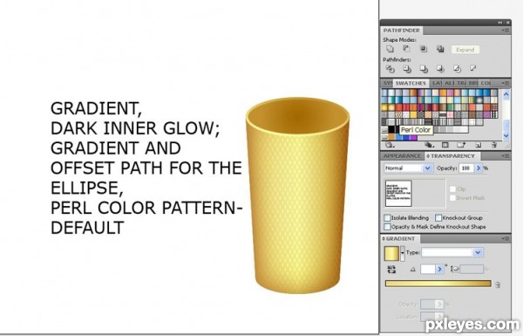523x336 pixels.
Task: Click the Expand button in Pathfinder
Action: click(x=465, y=50)
